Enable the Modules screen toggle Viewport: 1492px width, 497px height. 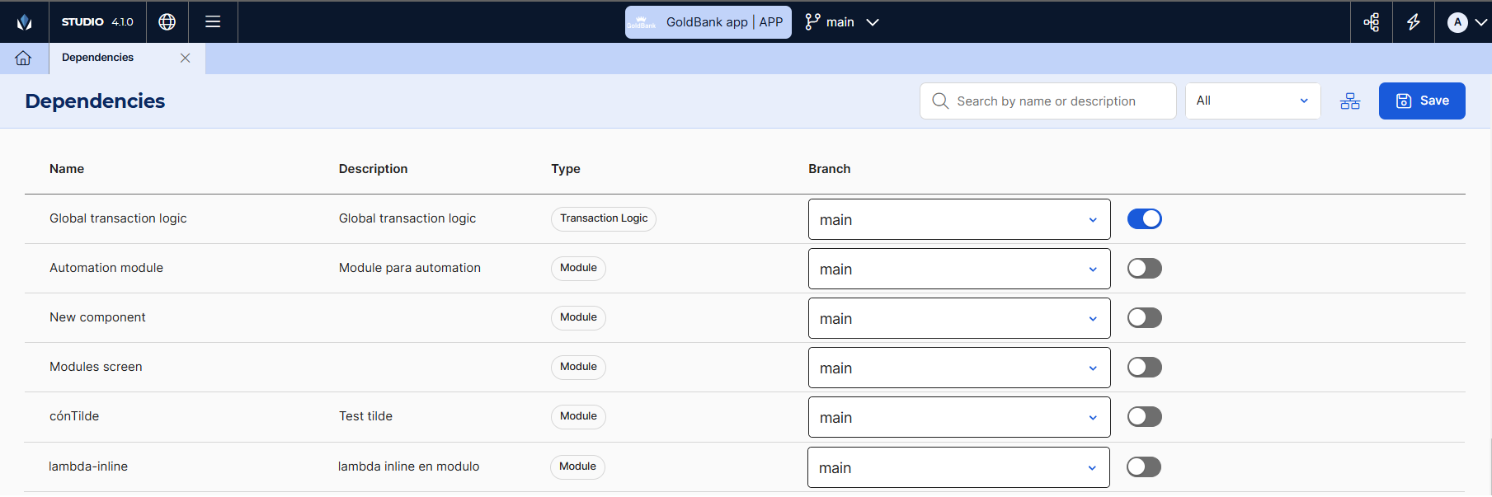(x=1144, y=368)
